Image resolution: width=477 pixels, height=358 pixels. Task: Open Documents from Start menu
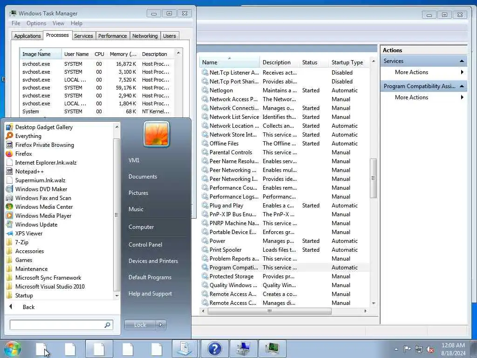point(143,177)
